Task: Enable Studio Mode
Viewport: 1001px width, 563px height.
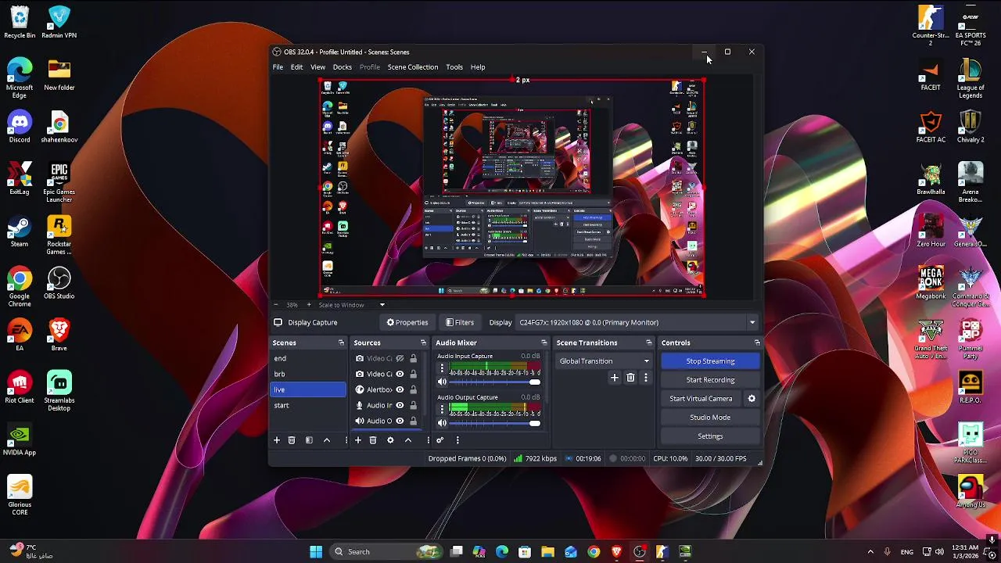Action: click(710, 418)
